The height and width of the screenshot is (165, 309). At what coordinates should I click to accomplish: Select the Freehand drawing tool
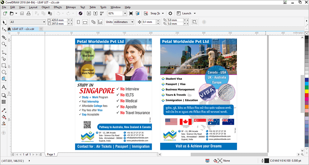pyautogui.click(x=4, y=52)
